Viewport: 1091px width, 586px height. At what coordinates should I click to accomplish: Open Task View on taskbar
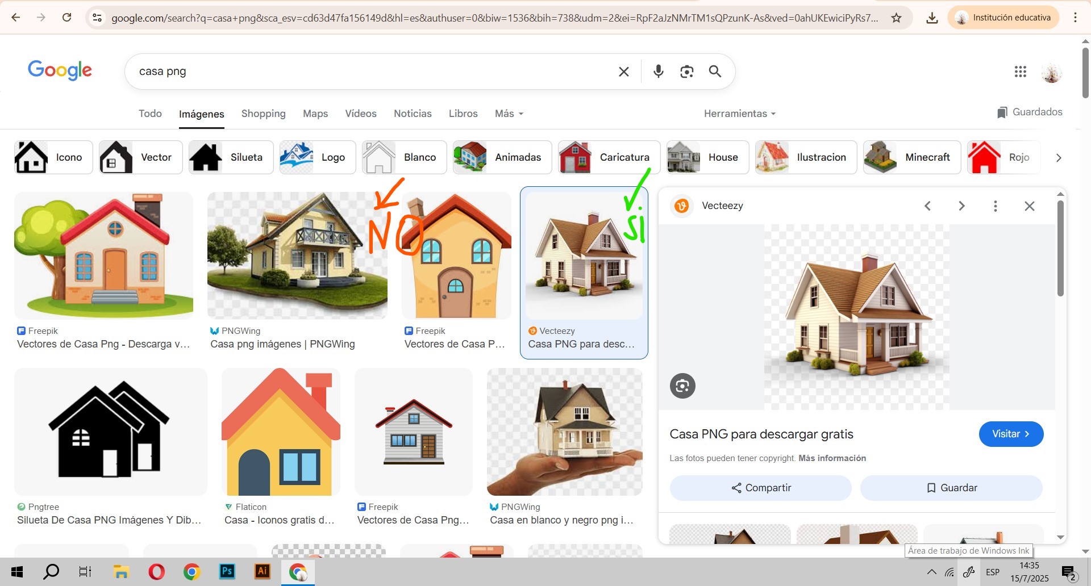click(x=85, y=572)
